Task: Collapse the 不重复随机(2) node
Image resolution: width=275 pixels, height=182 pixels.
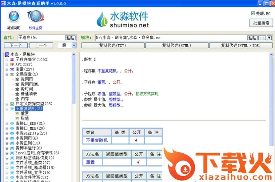Action: coord(7,109)
